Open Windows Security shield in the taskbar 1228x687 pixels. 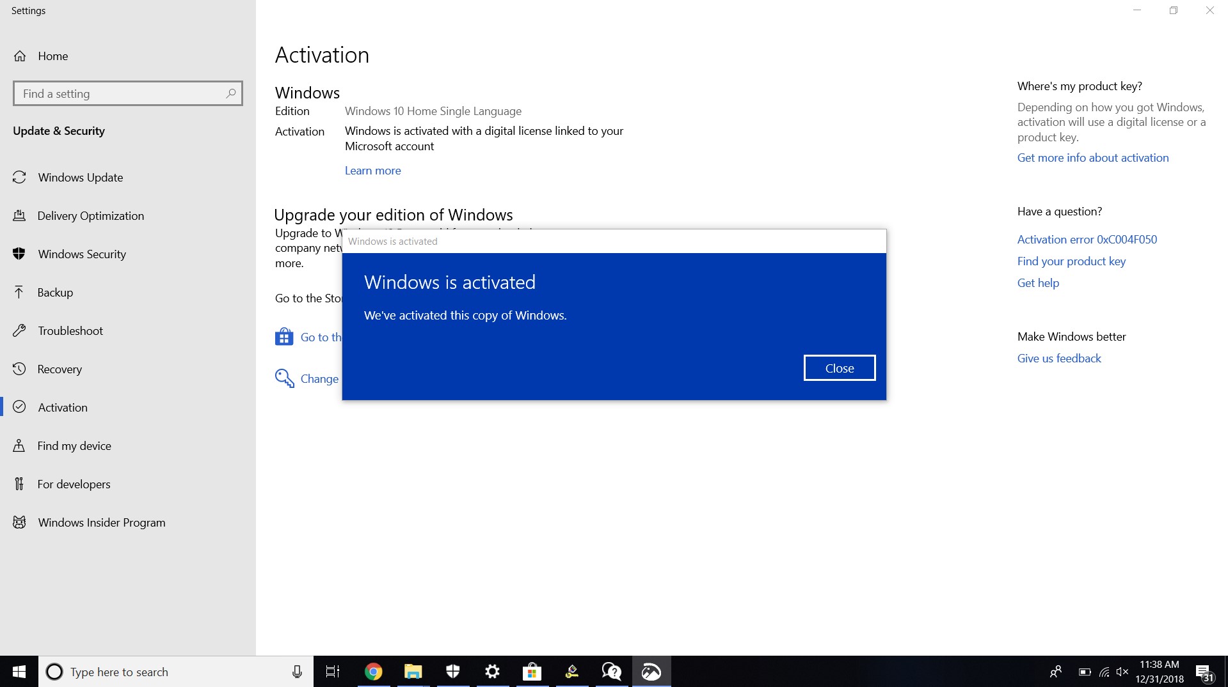453,672
